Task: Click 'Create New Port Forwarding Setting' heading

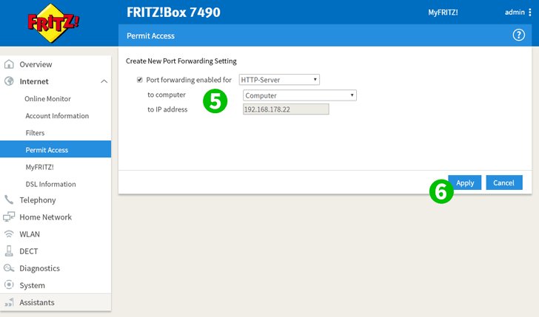Action: 181,61
